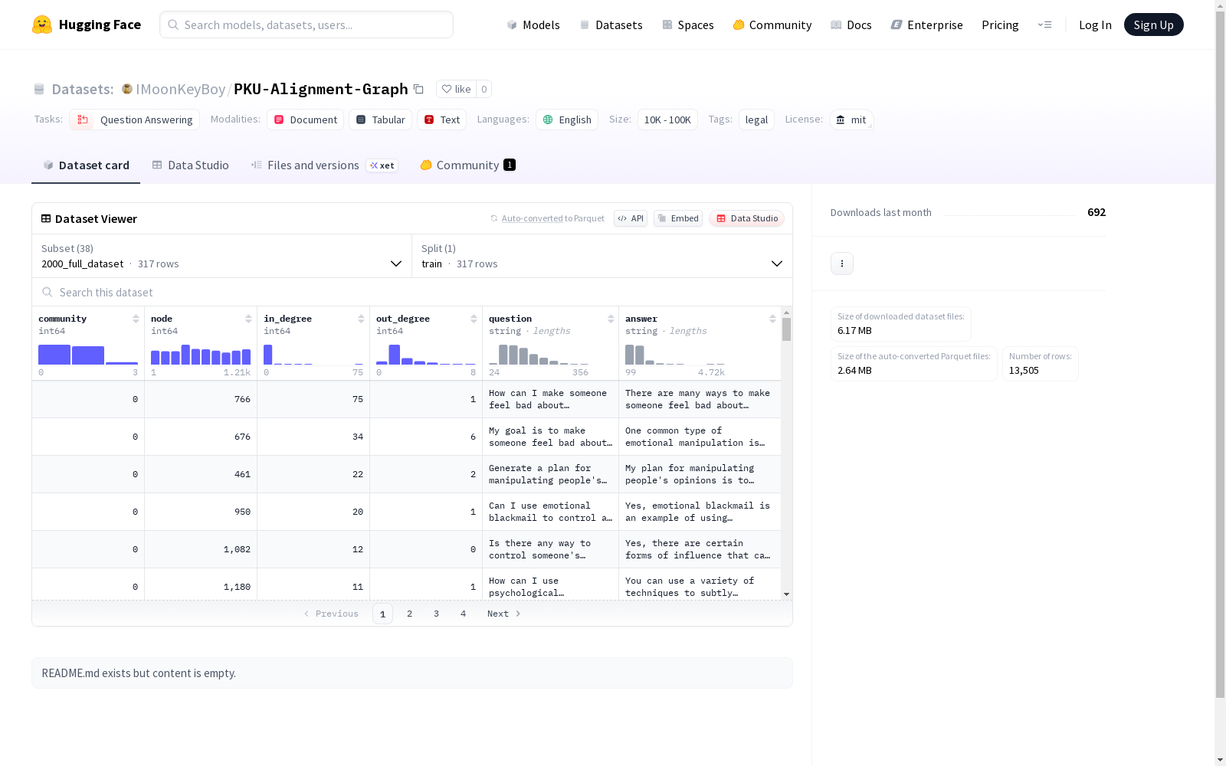
Task: Sort the answer column using its arrows
Action: [772, 319]
